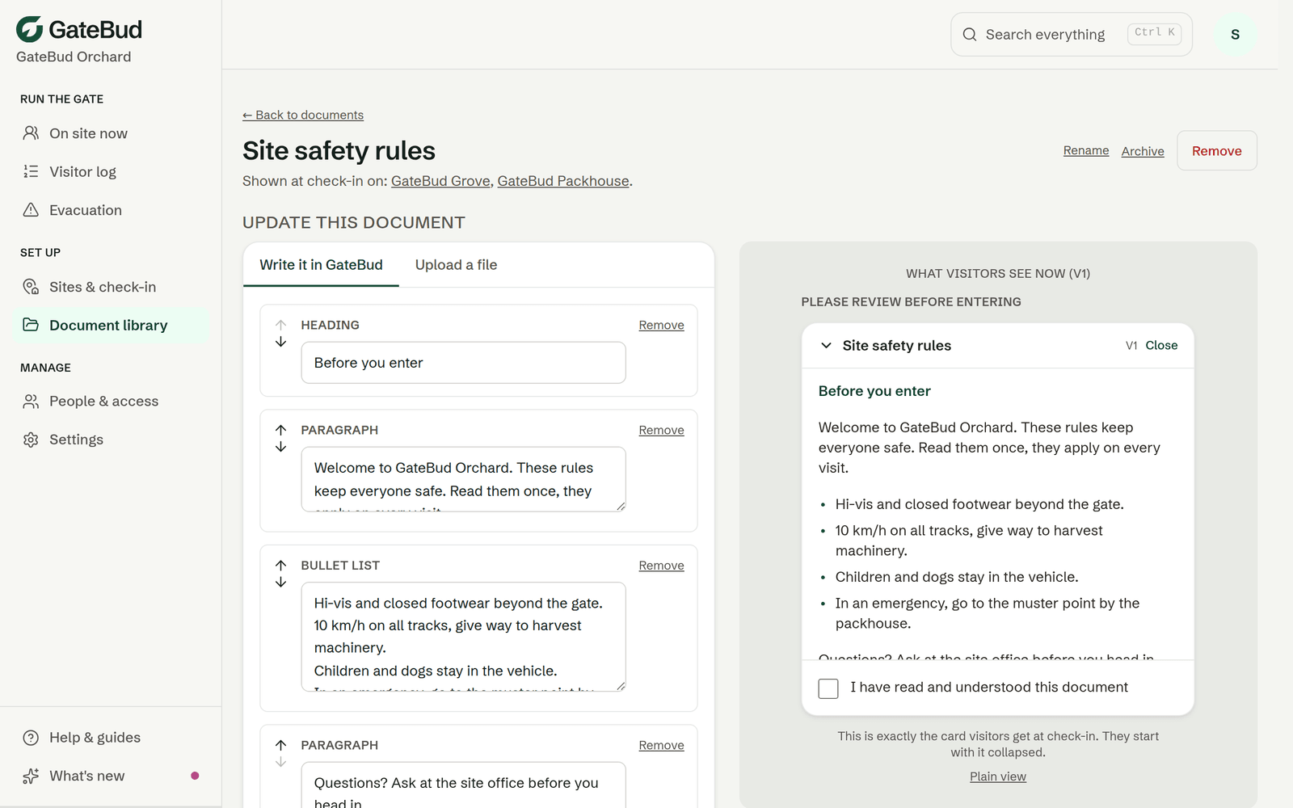Switch to Upload a file tab
Image resolution: width=1293 pixels, height=808 pixels.
click(456, 265)
